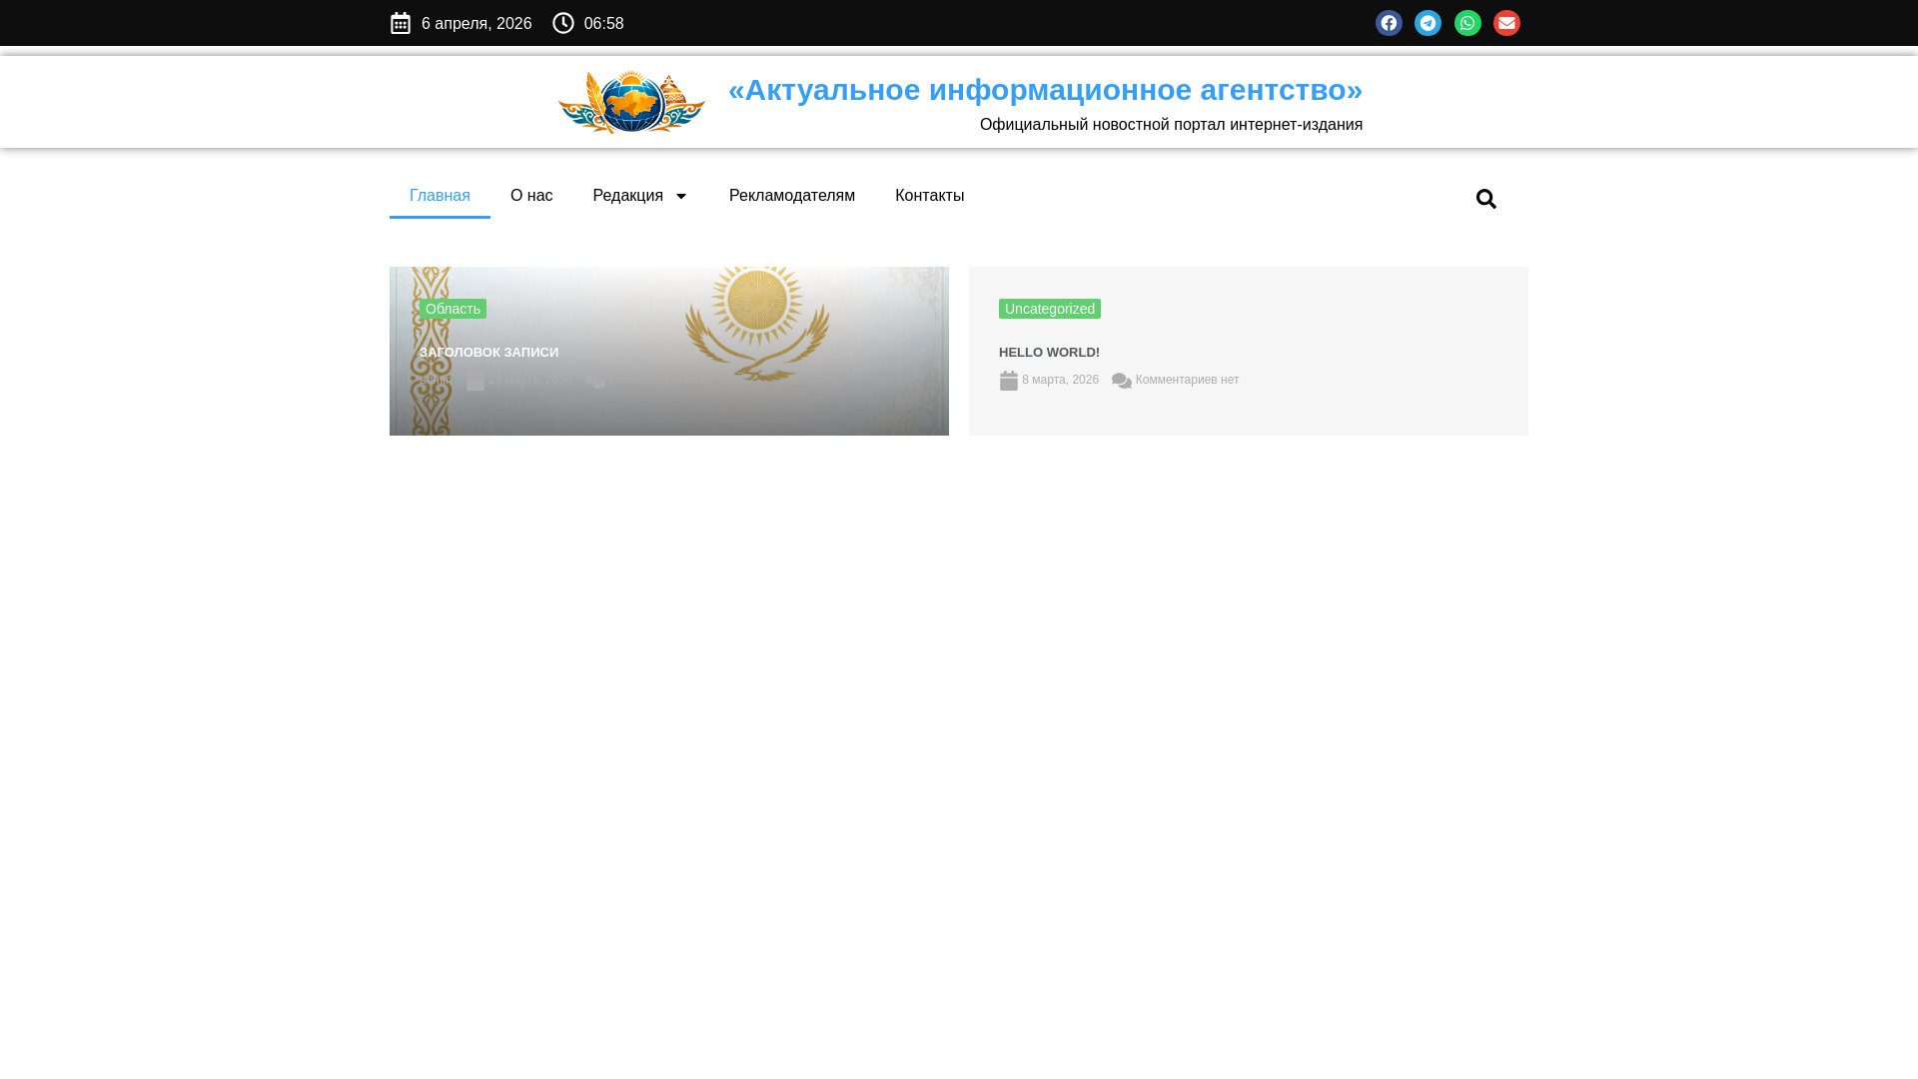Open the Область category tag
This screenshot has width=1918, height=1079.
(453, 309)
